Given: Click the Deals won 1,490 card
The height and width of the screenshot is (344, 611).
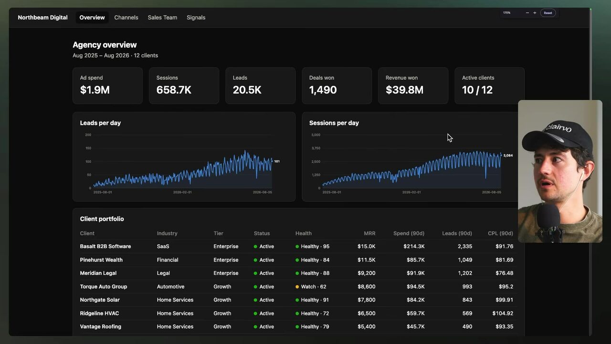Looking at the screenshot, I should (x=337, y=86).
